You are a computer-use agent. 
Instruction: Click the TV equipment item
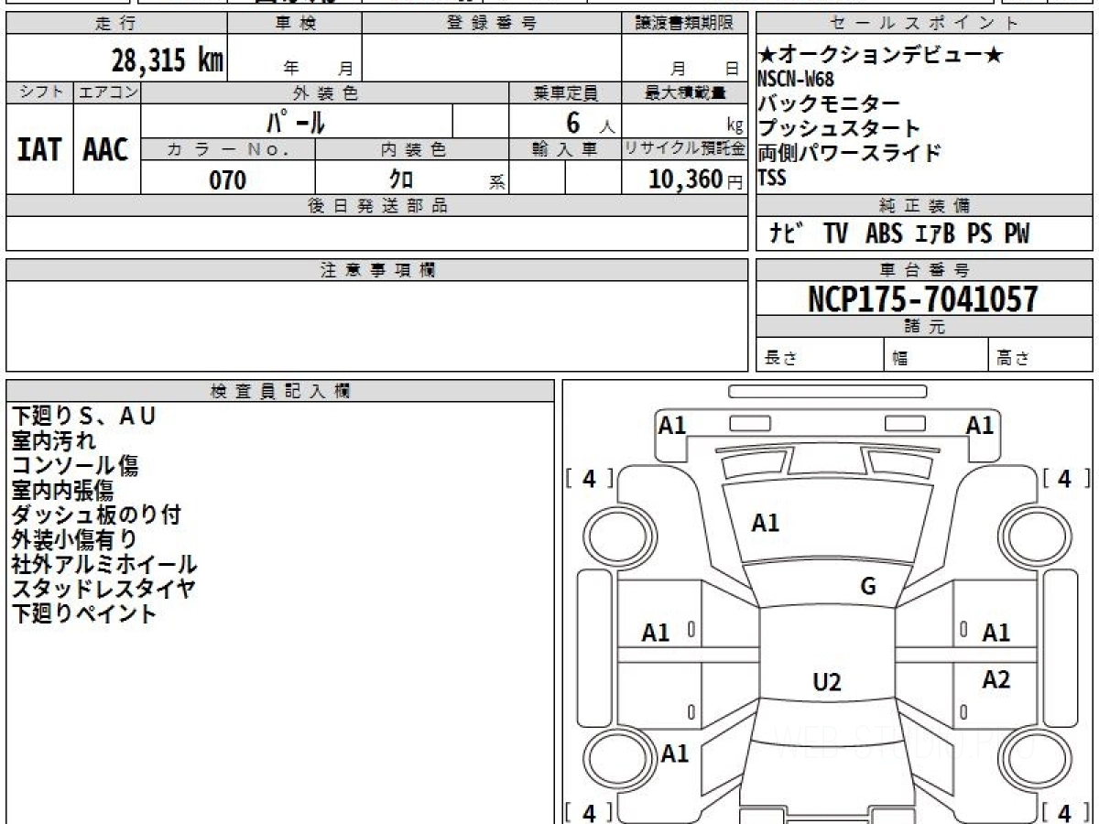pyautogui.click(x=835, y=234)
